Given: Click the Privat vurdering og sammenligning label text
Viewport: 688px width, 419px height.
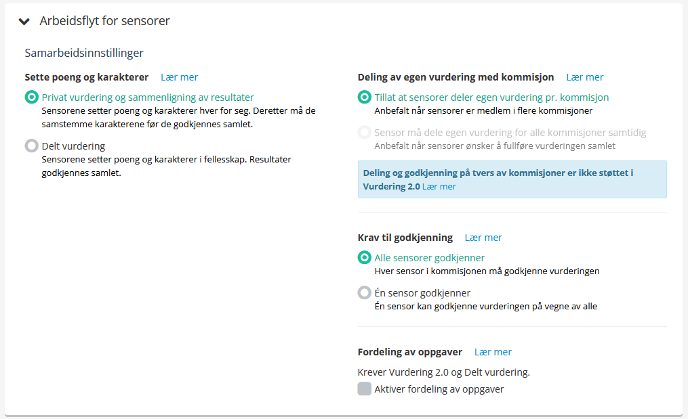Looking at the screenshot, I should coord(148,97).
